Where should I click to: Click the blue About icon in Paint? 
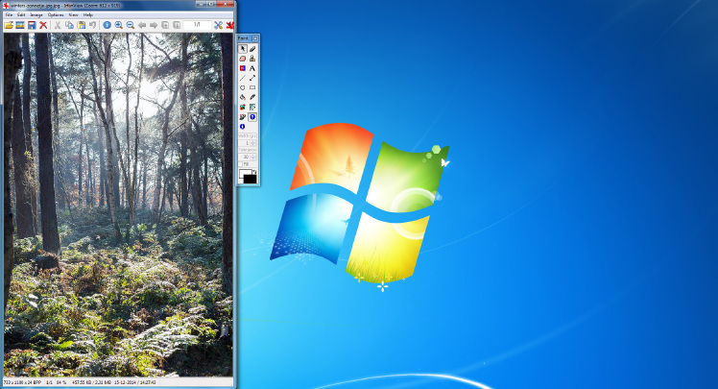point(243,127)
